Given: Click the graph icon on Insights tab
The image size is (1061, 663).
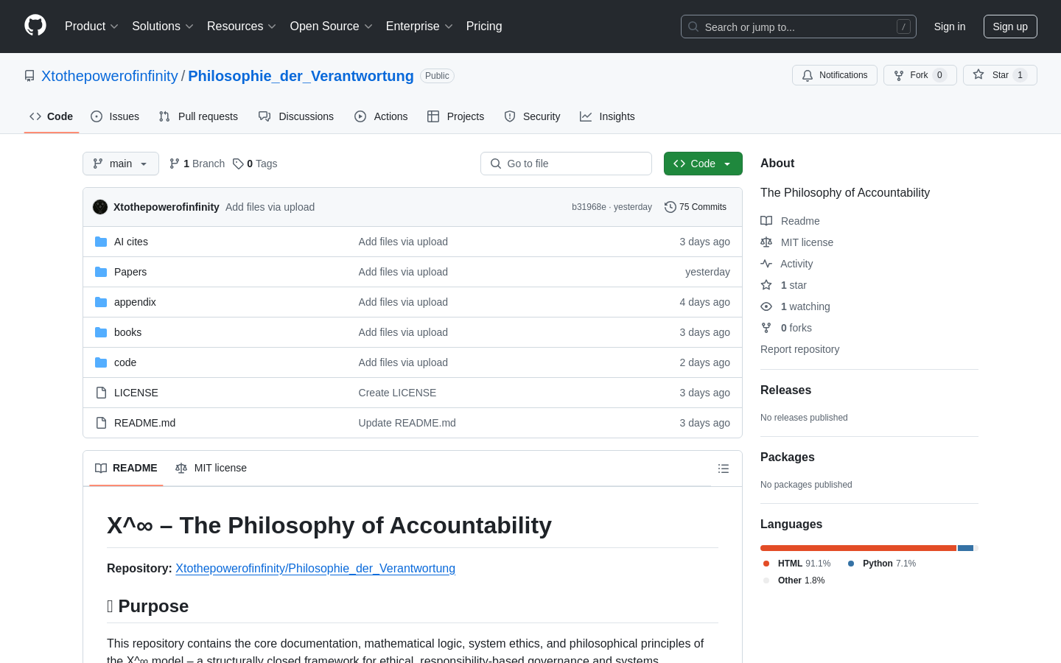Looking at the screenshot, I should (x=586, y=116).
